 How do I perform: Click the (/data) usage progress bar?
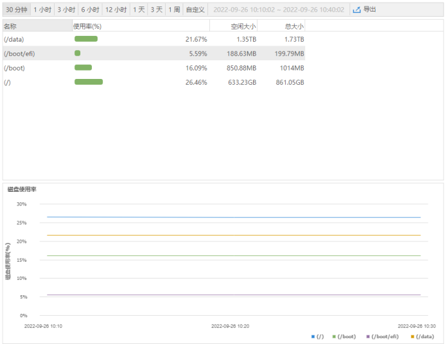86,39
